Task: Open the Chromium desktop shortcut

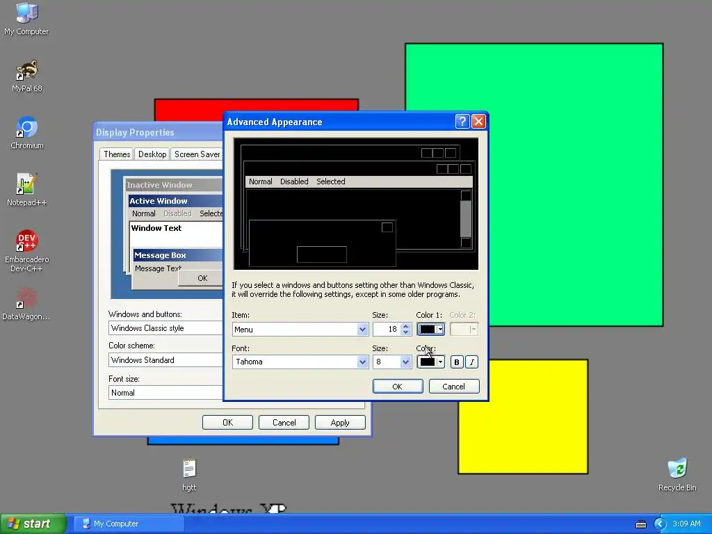Action: tap(27, 133)
